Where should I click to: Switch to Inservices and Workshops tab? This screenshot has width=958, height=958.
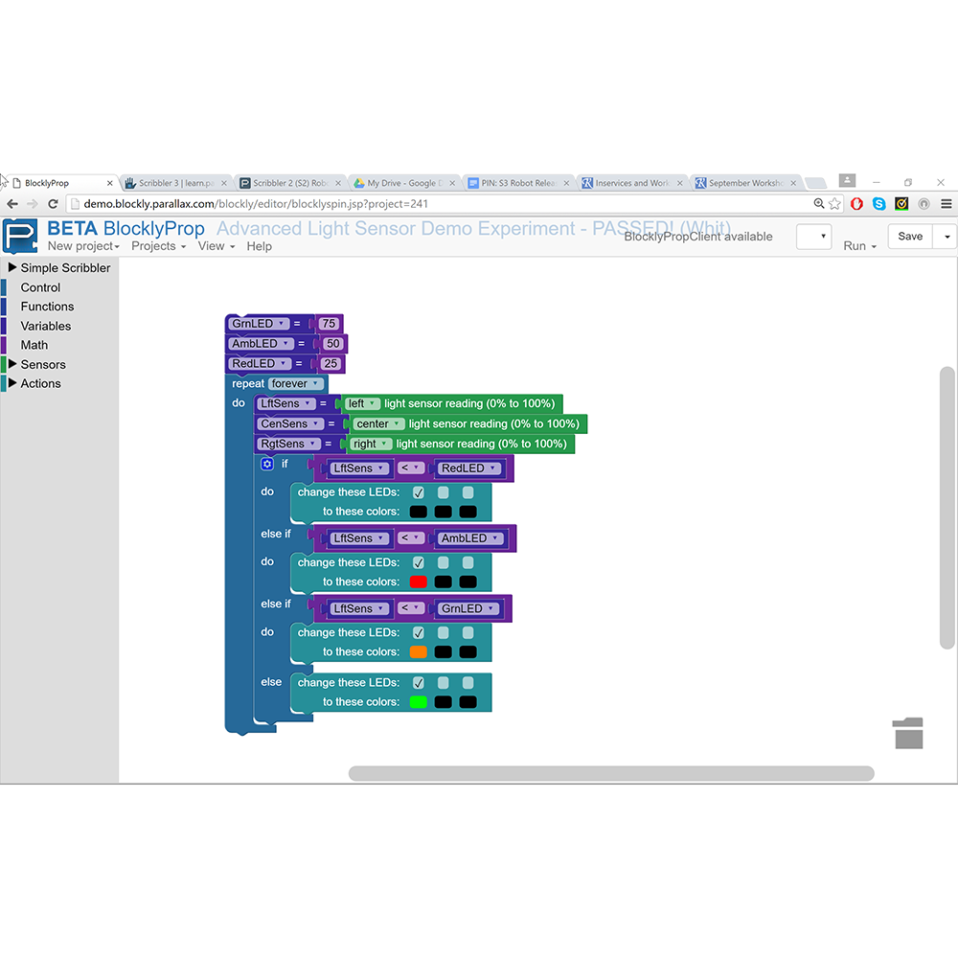coord(630,183)
